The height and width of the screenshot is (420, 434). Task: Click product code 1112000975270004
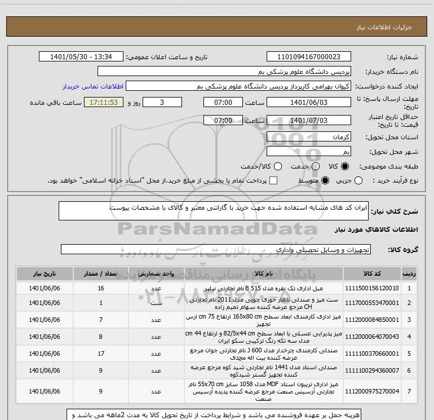point(372,391)
